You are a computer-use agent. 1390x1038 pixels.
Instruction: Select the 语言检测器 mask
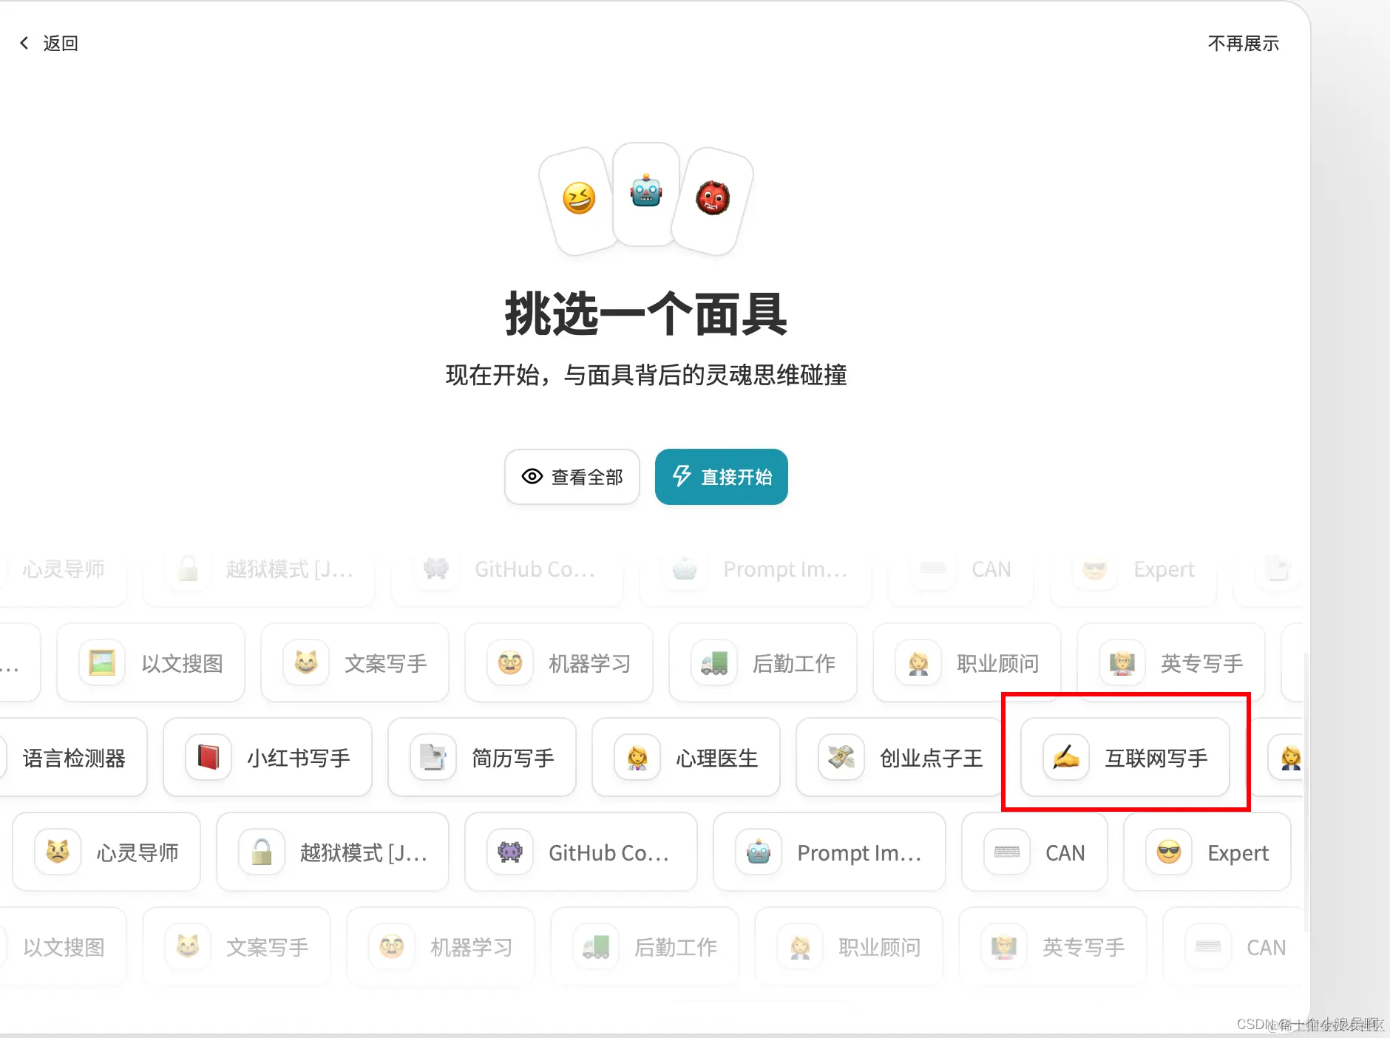pos(74,758)
